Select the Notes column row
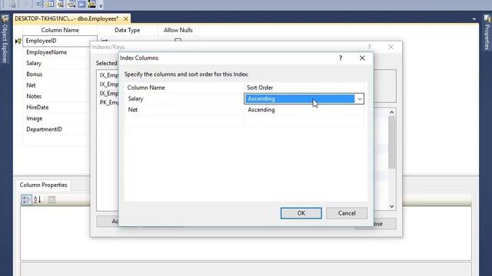The width and height of the screenshot is (492, 276). [34, 96]
